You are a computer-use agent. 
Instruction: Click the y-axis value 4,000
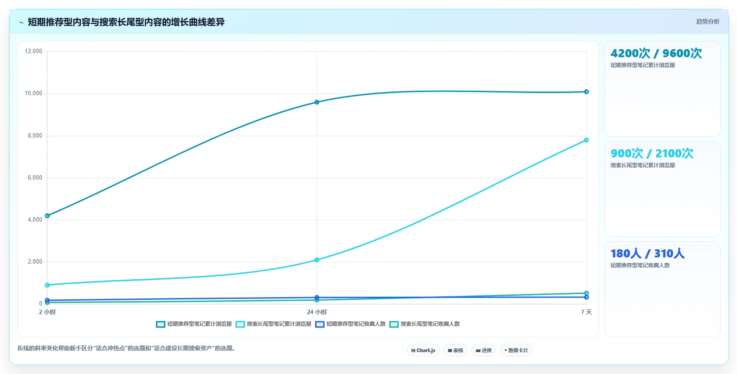pyautogui.click(x=35, y=220)
